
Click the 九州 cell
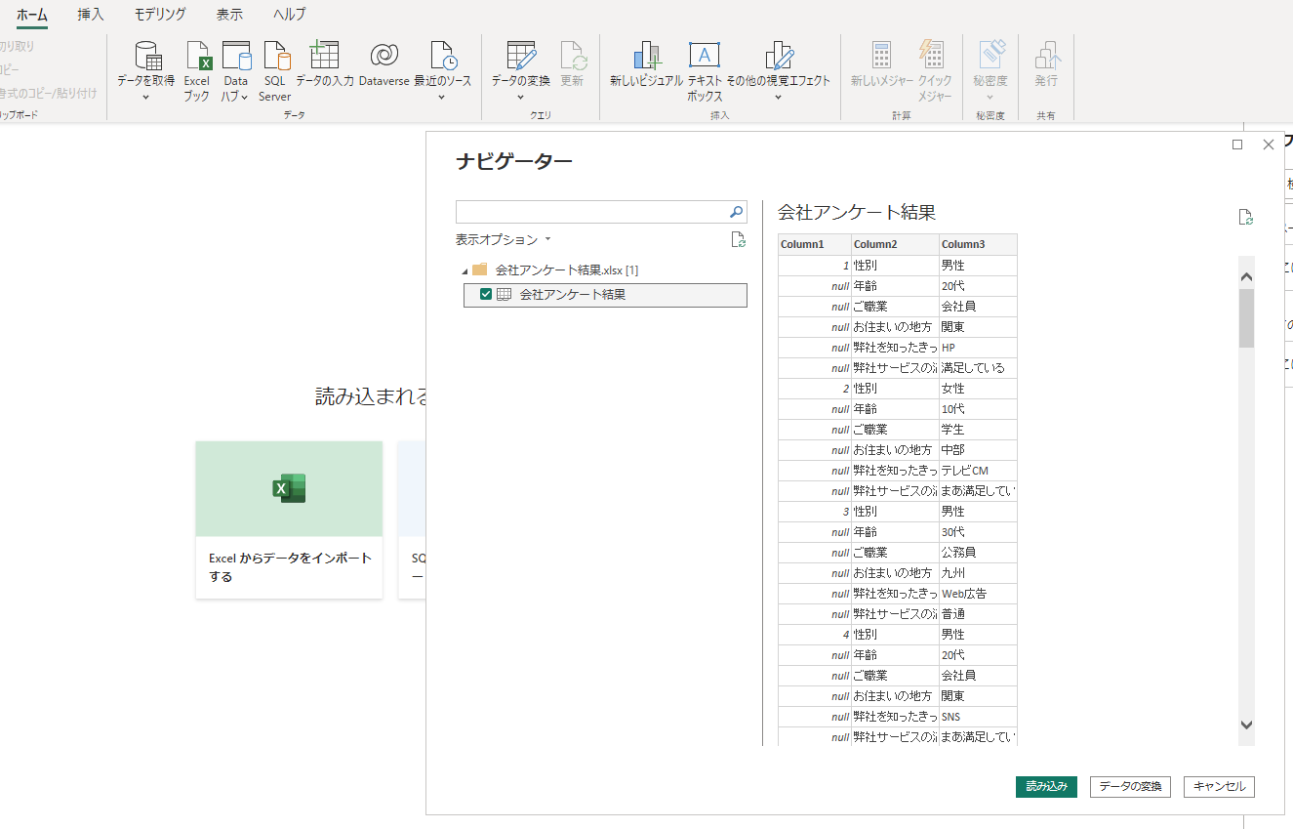click(x=978, y=573)
